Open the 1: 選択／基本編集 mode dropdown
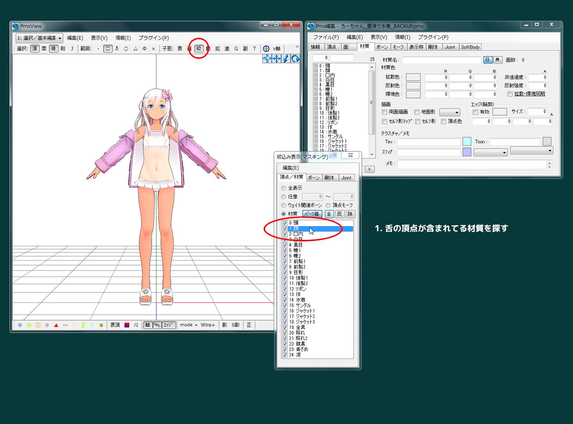Viewport: 573px width, 424px height. tap(38, 38)
